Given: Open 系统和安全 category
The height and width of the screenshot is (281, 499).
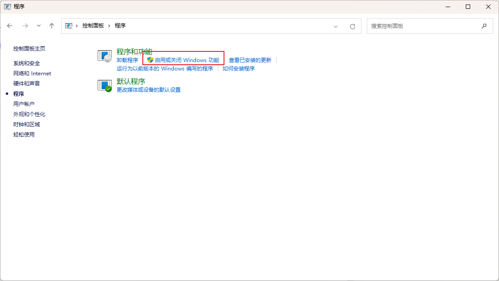Looking at the screenshot, I should pyautogui.click(x=27, y=63).
